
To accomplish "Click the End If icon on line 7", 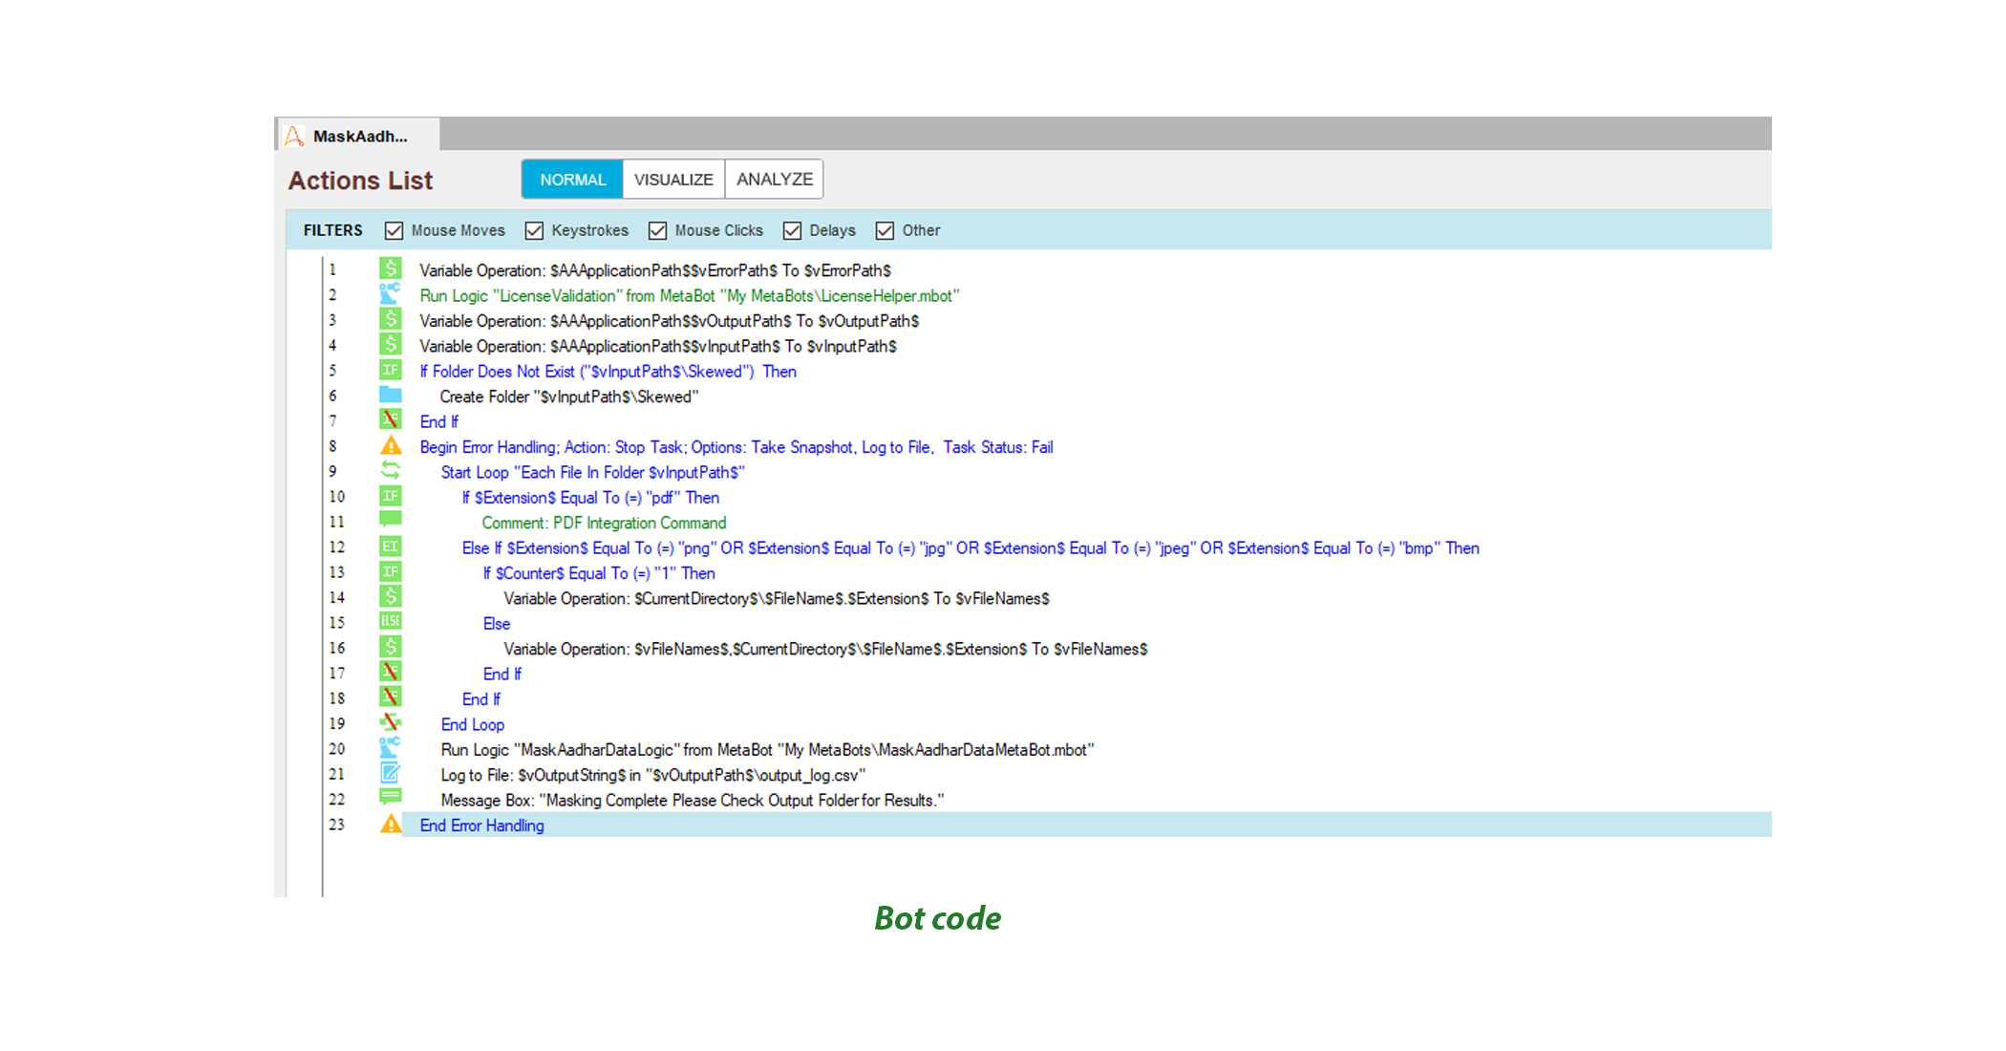I will [x=391, y=420].
